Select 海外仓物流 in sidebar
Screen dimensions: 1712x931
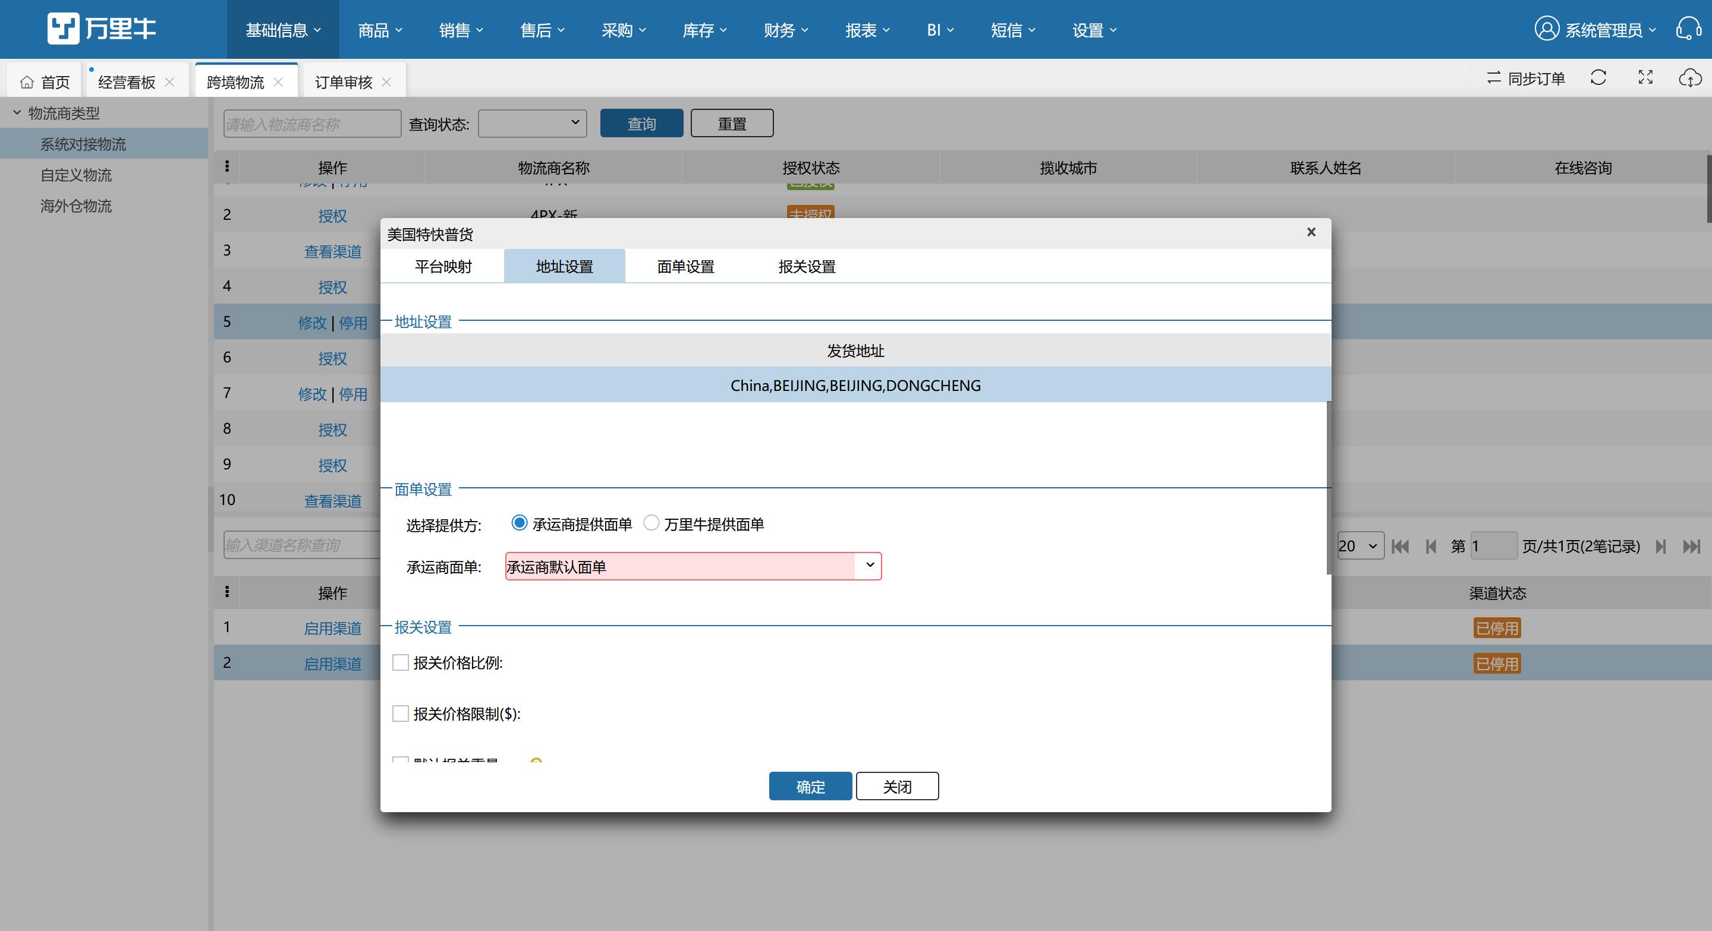point(75,205)
